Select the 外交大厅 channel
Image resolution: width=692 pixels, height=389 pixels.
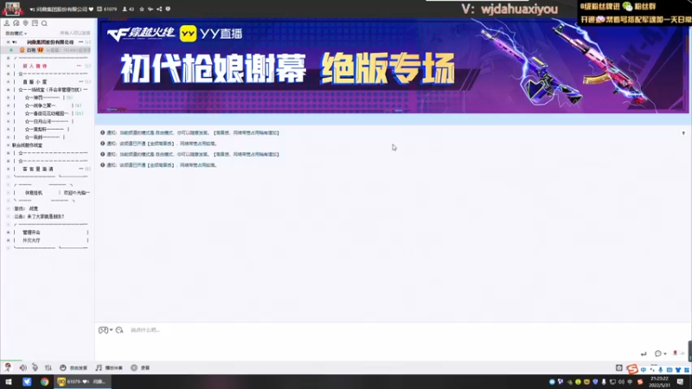pyautogui.click(x=31, y=240)
